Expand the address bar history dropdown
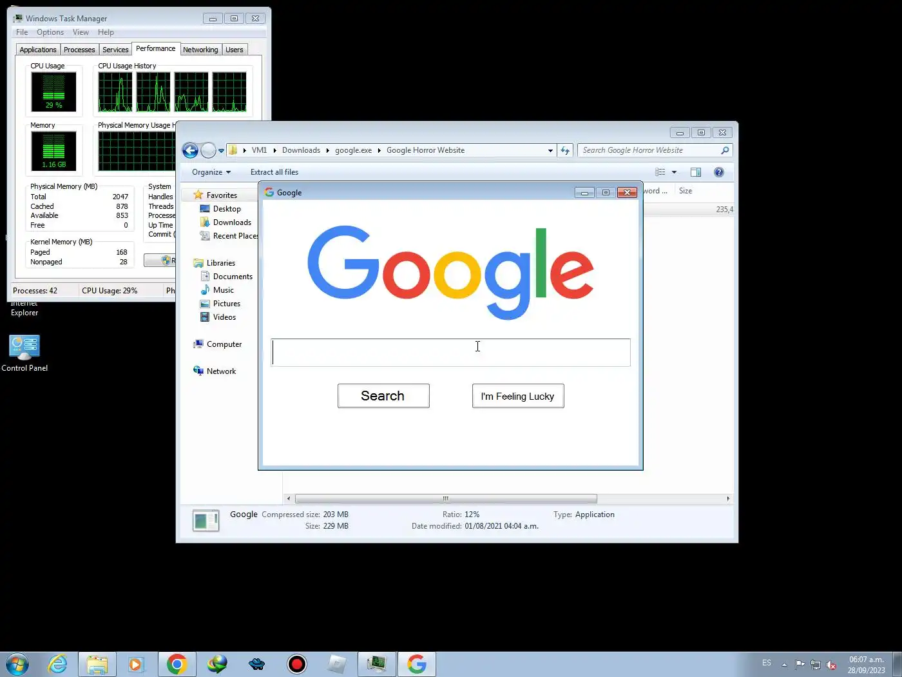Screen dimensions: 902x677 click(x=550, y=151)
